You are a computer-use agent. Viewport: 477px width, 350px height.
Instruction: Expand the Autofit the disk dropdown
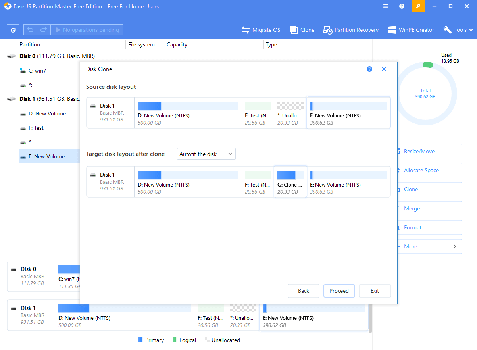[x=206, y=154]
